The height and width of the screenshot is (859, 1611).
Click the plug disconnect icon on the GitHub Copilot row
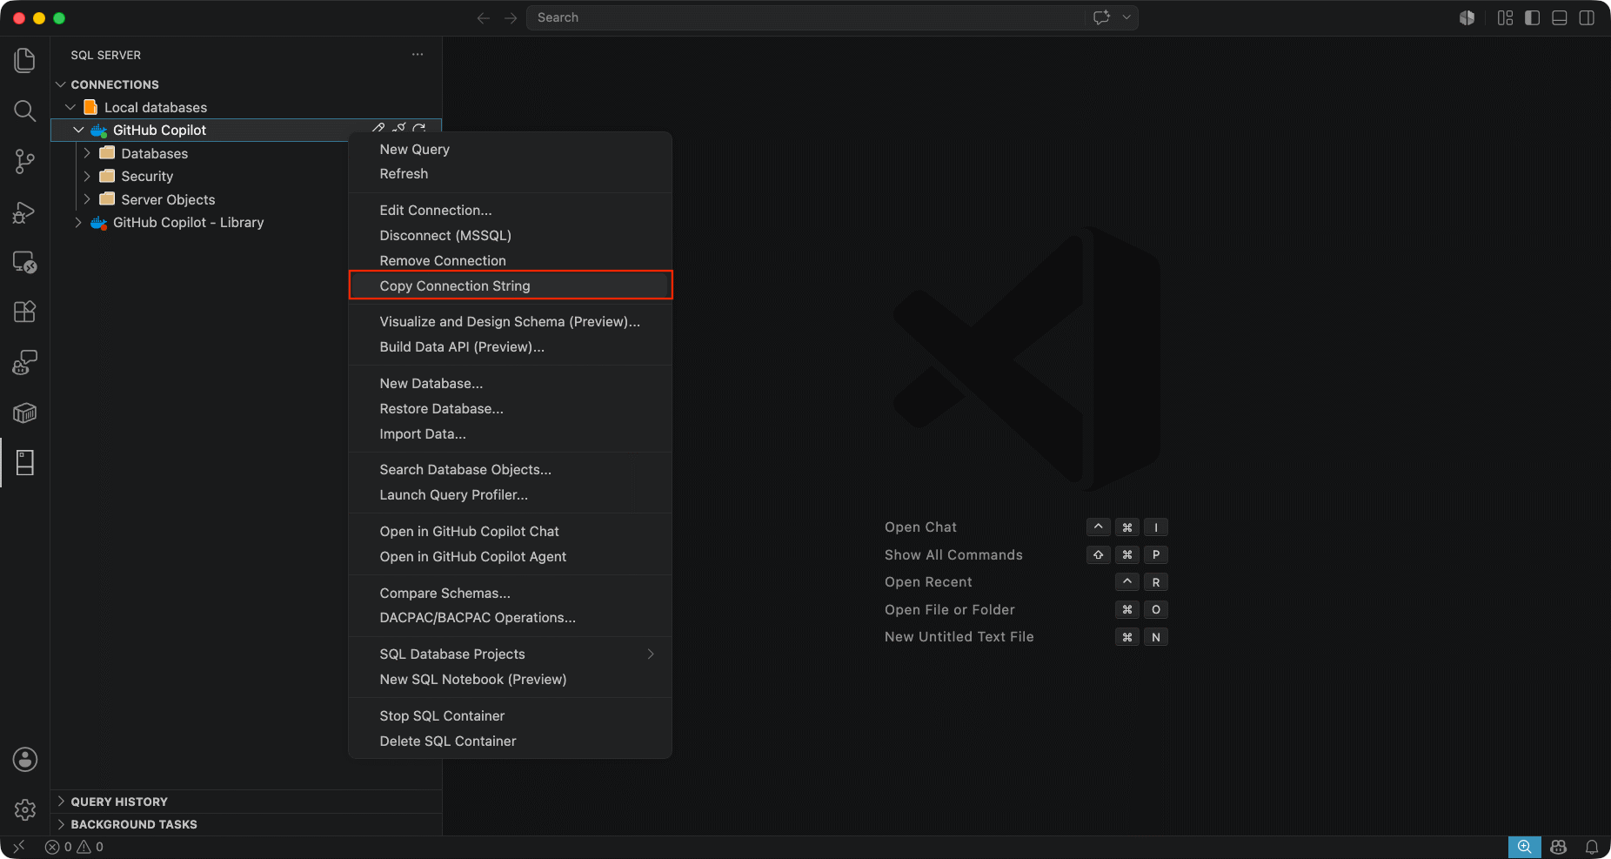point(399,129)
